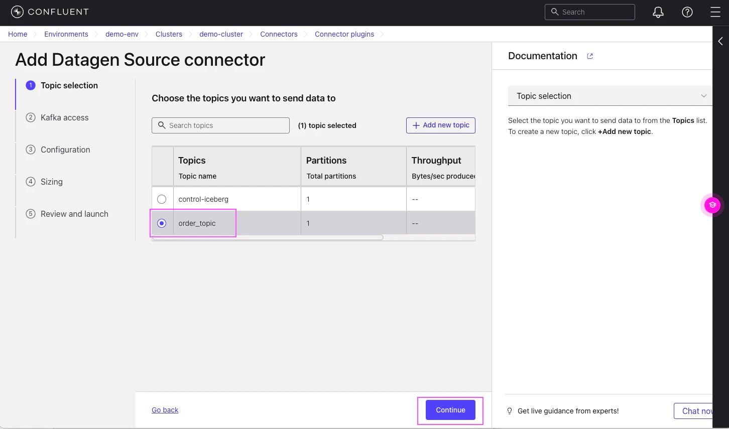Open Connector plugins breadcrumb link
The image size is (729, 429).
pos(344,34)
